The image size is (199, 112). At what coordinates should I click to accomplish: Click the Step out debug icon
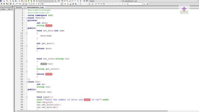70,1
